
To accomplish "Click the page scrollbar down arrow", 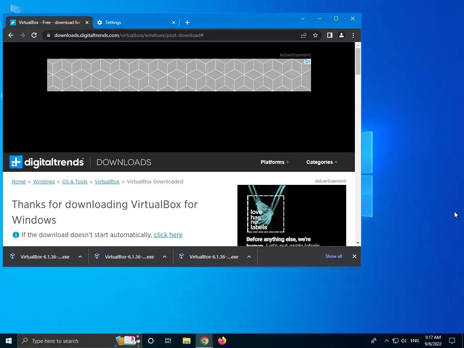I will pos(358,243).
